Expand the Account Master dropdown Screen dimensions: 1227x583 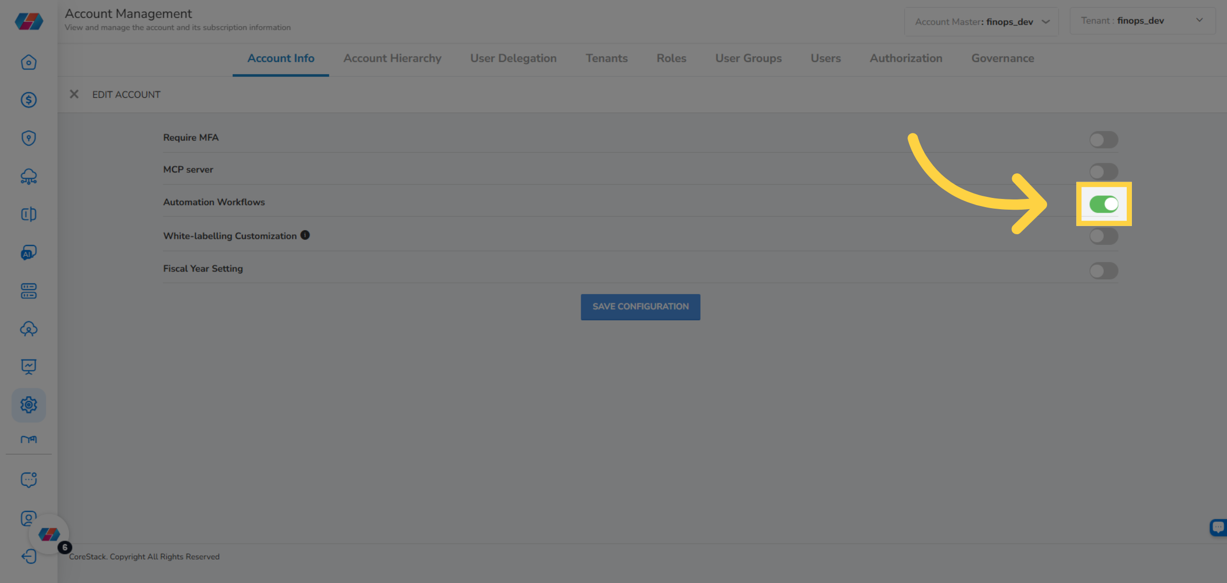point(981,21)
